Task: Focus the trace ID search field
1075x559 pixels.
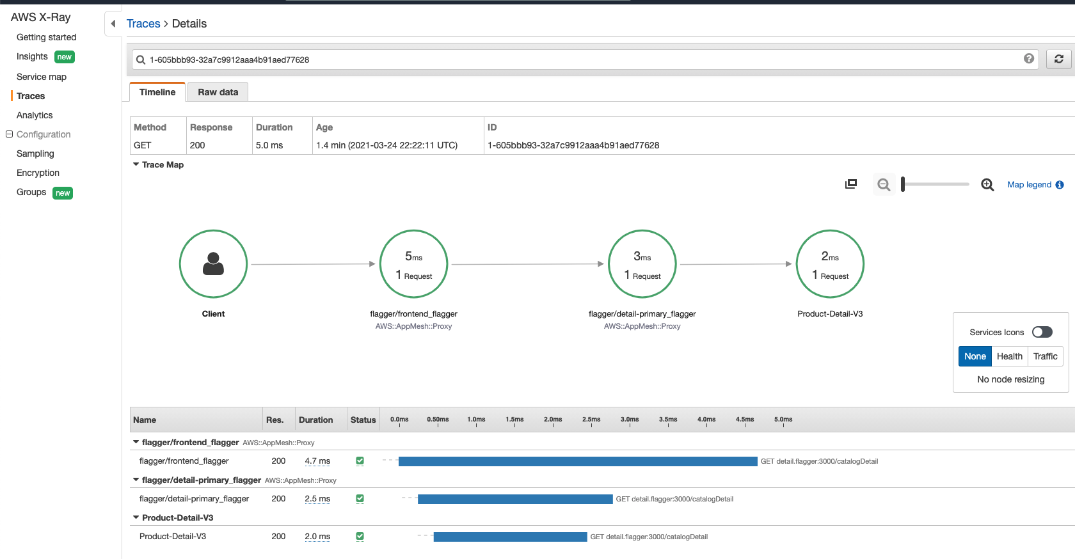Action: [585, 59]
